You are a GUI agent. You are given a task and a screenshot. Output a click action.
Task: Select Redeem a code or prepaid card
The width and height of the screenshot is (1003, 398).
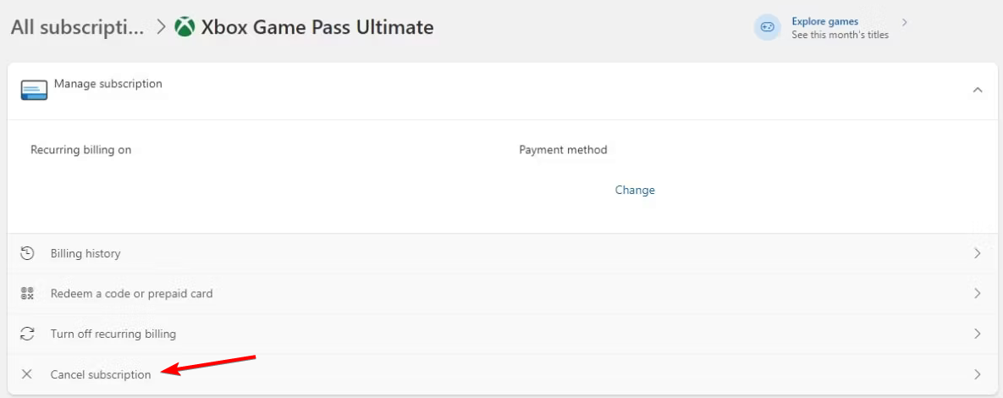[131, 293]
